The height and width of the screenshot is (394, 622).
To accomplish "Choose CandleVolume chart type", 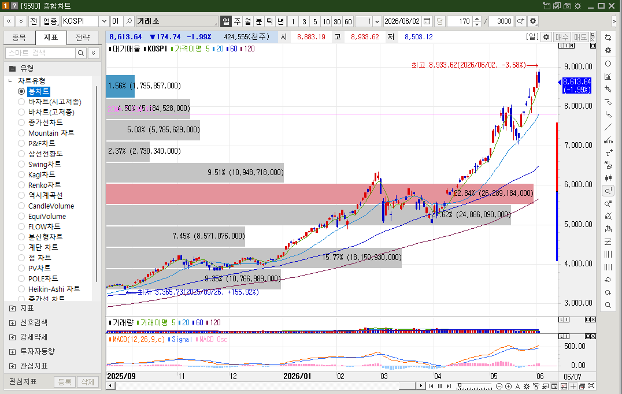I will 21,206.
